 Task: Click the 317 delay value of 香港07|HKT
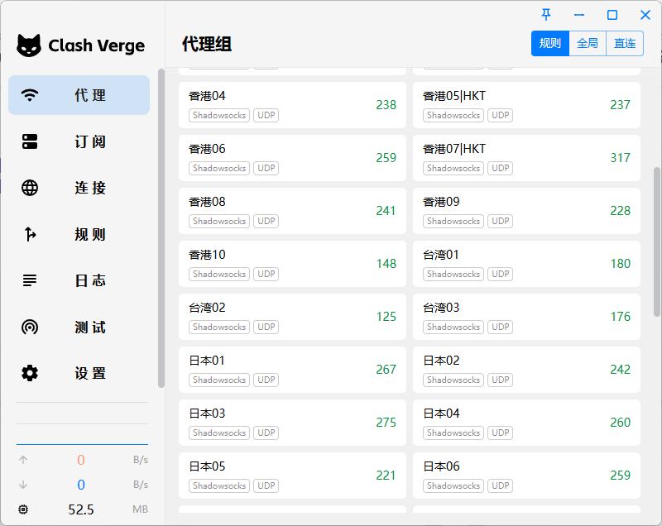point(620,158)
